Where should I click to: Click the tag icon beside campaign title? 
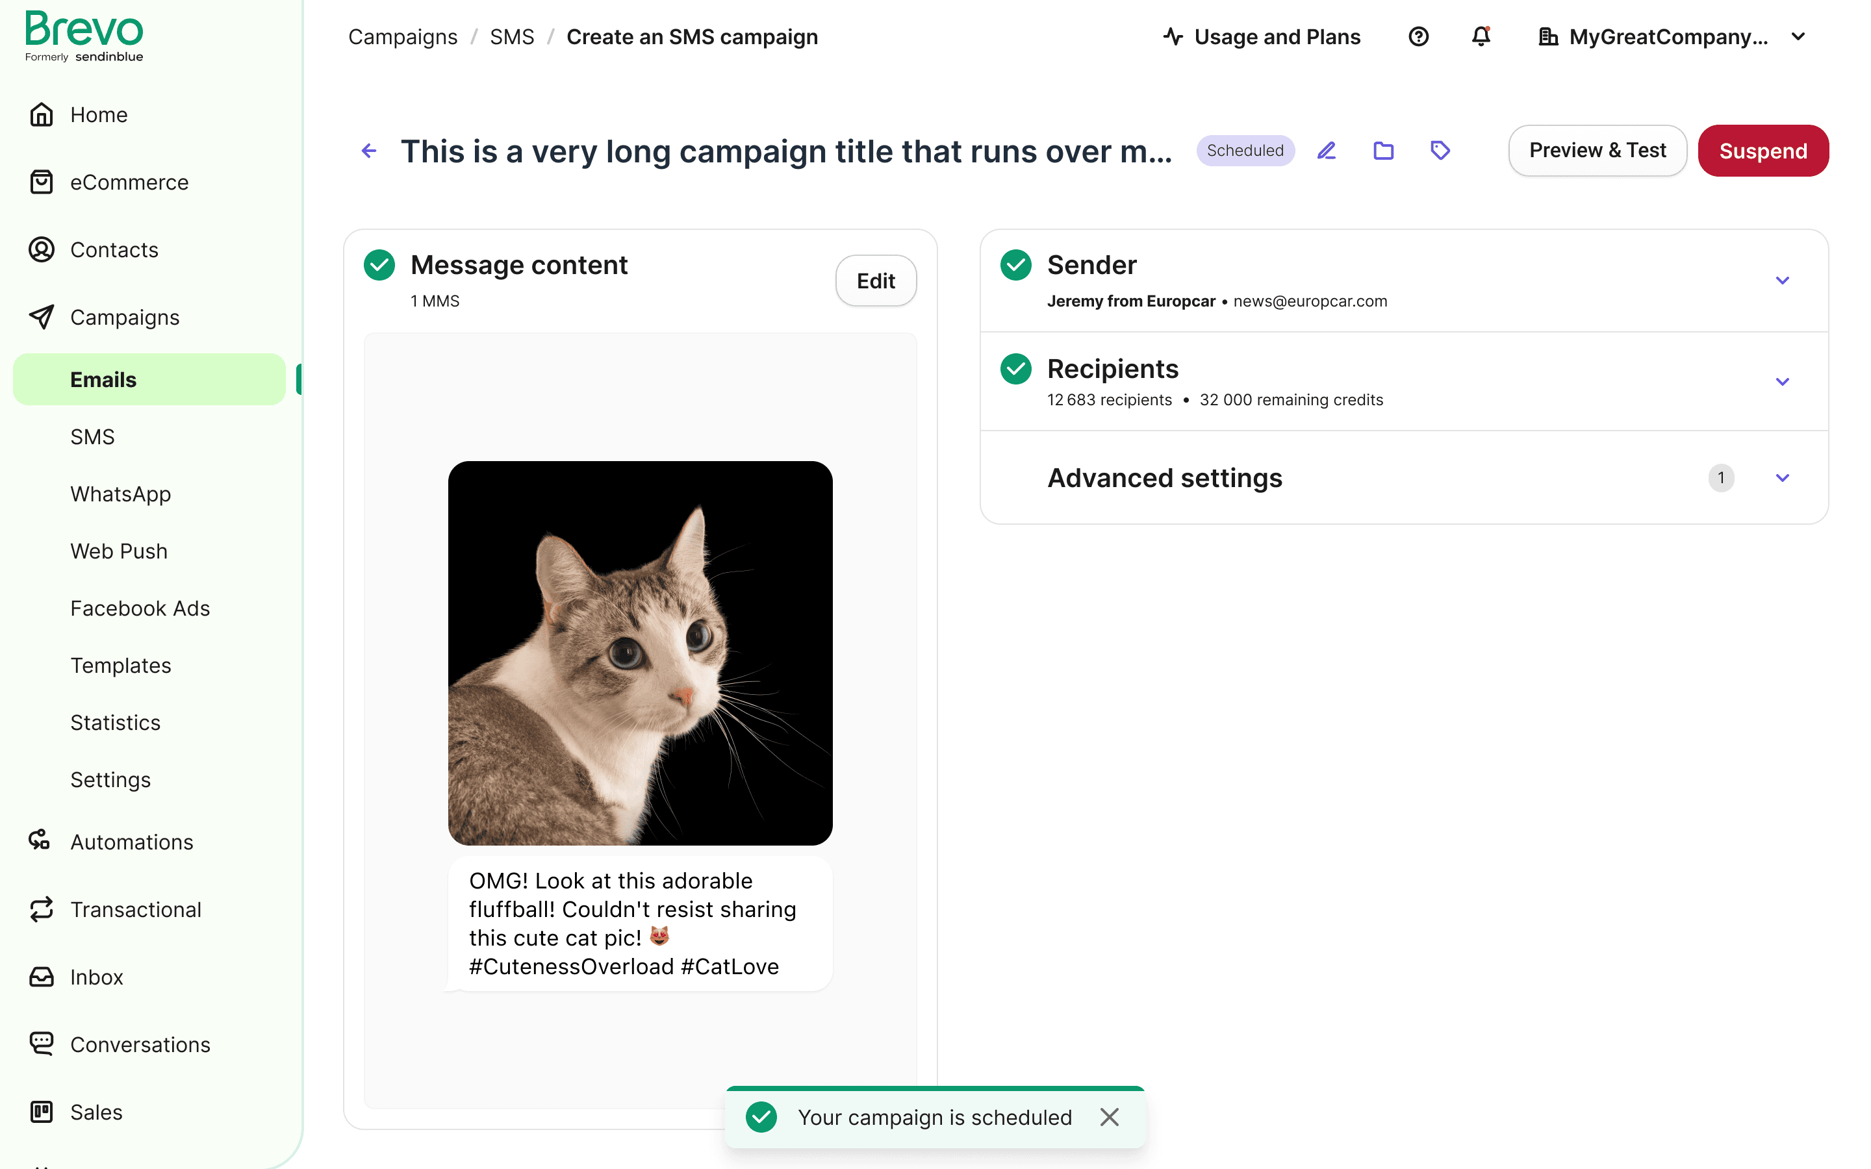1440,151
